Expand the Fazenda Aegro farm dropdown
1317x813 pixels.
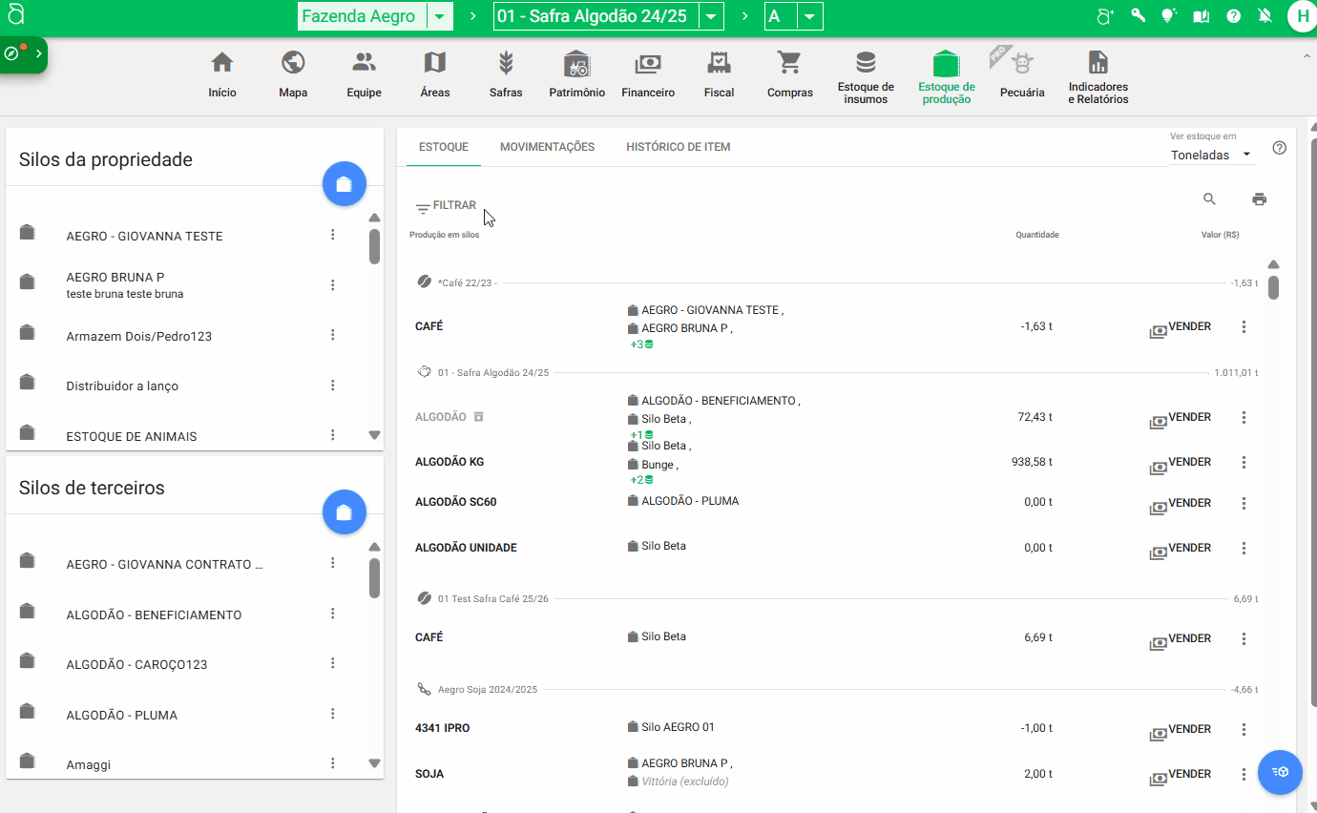(438, 16)
